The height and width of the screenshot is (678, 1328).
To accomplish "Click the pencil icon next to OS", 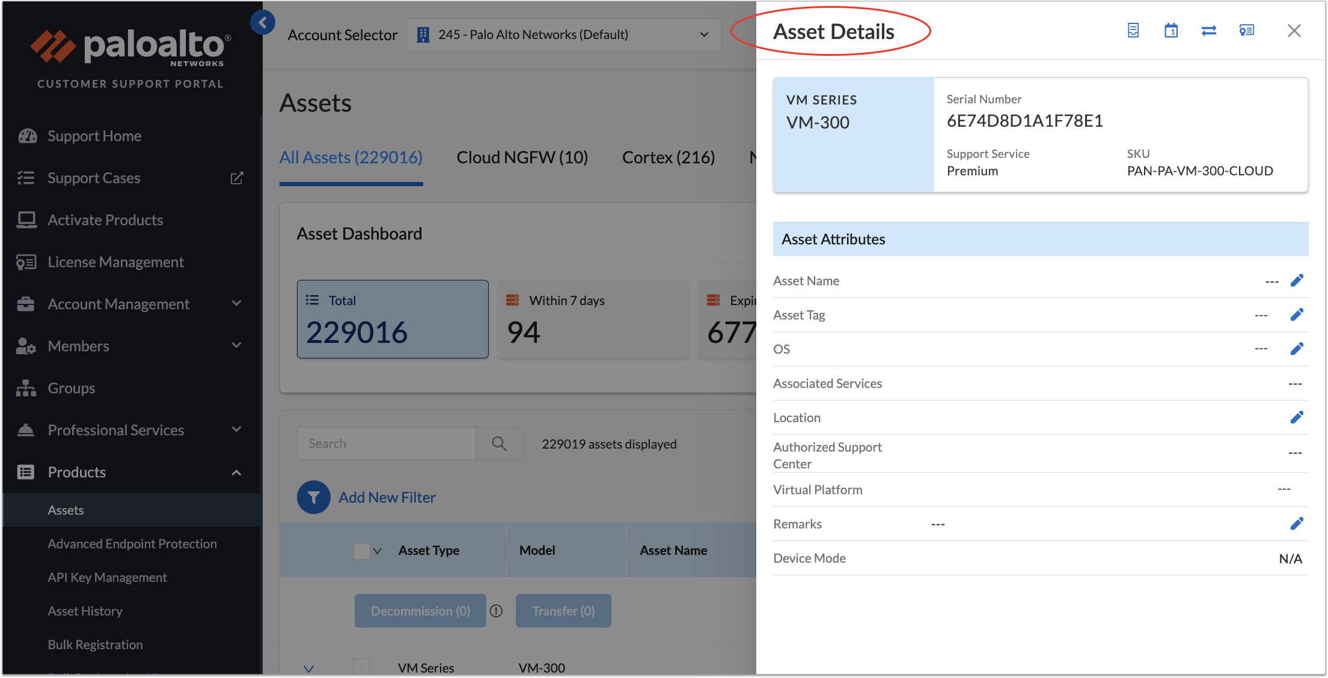I will point(1297,349).
